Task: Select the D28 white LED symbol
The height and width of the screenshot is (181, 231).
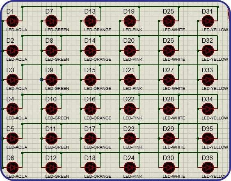Action: click(x=169, y=109)
